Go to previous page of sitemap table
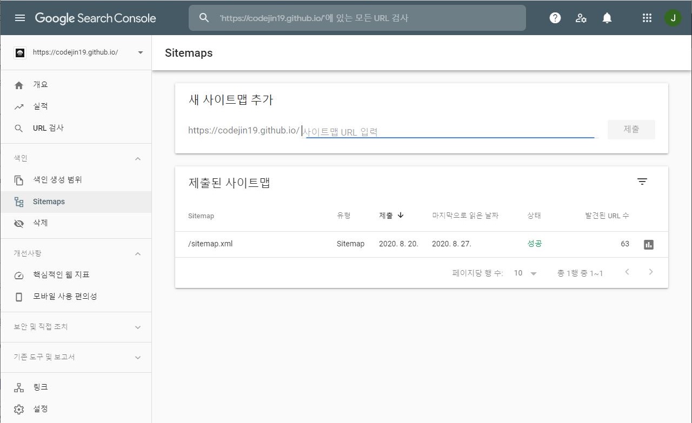Screen dimensions: 692x423 click(x=627, y=272)
